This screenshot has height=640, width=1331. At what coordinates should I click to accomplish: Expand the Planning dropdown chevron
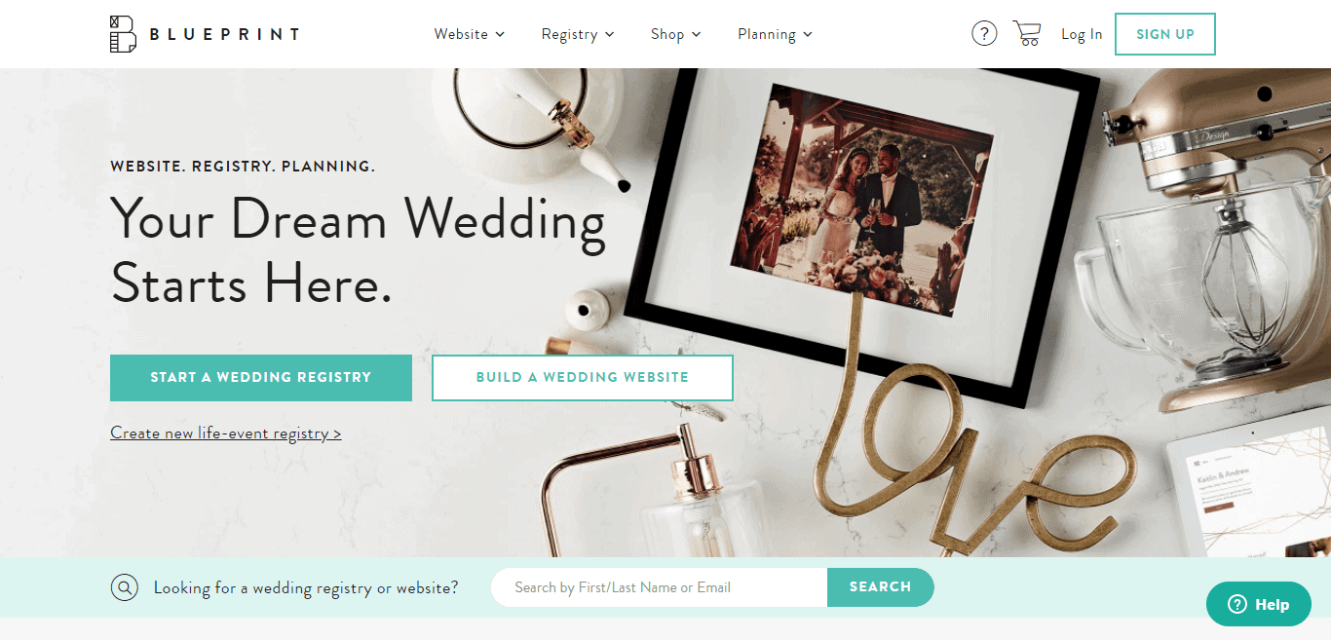click(808, 34)
